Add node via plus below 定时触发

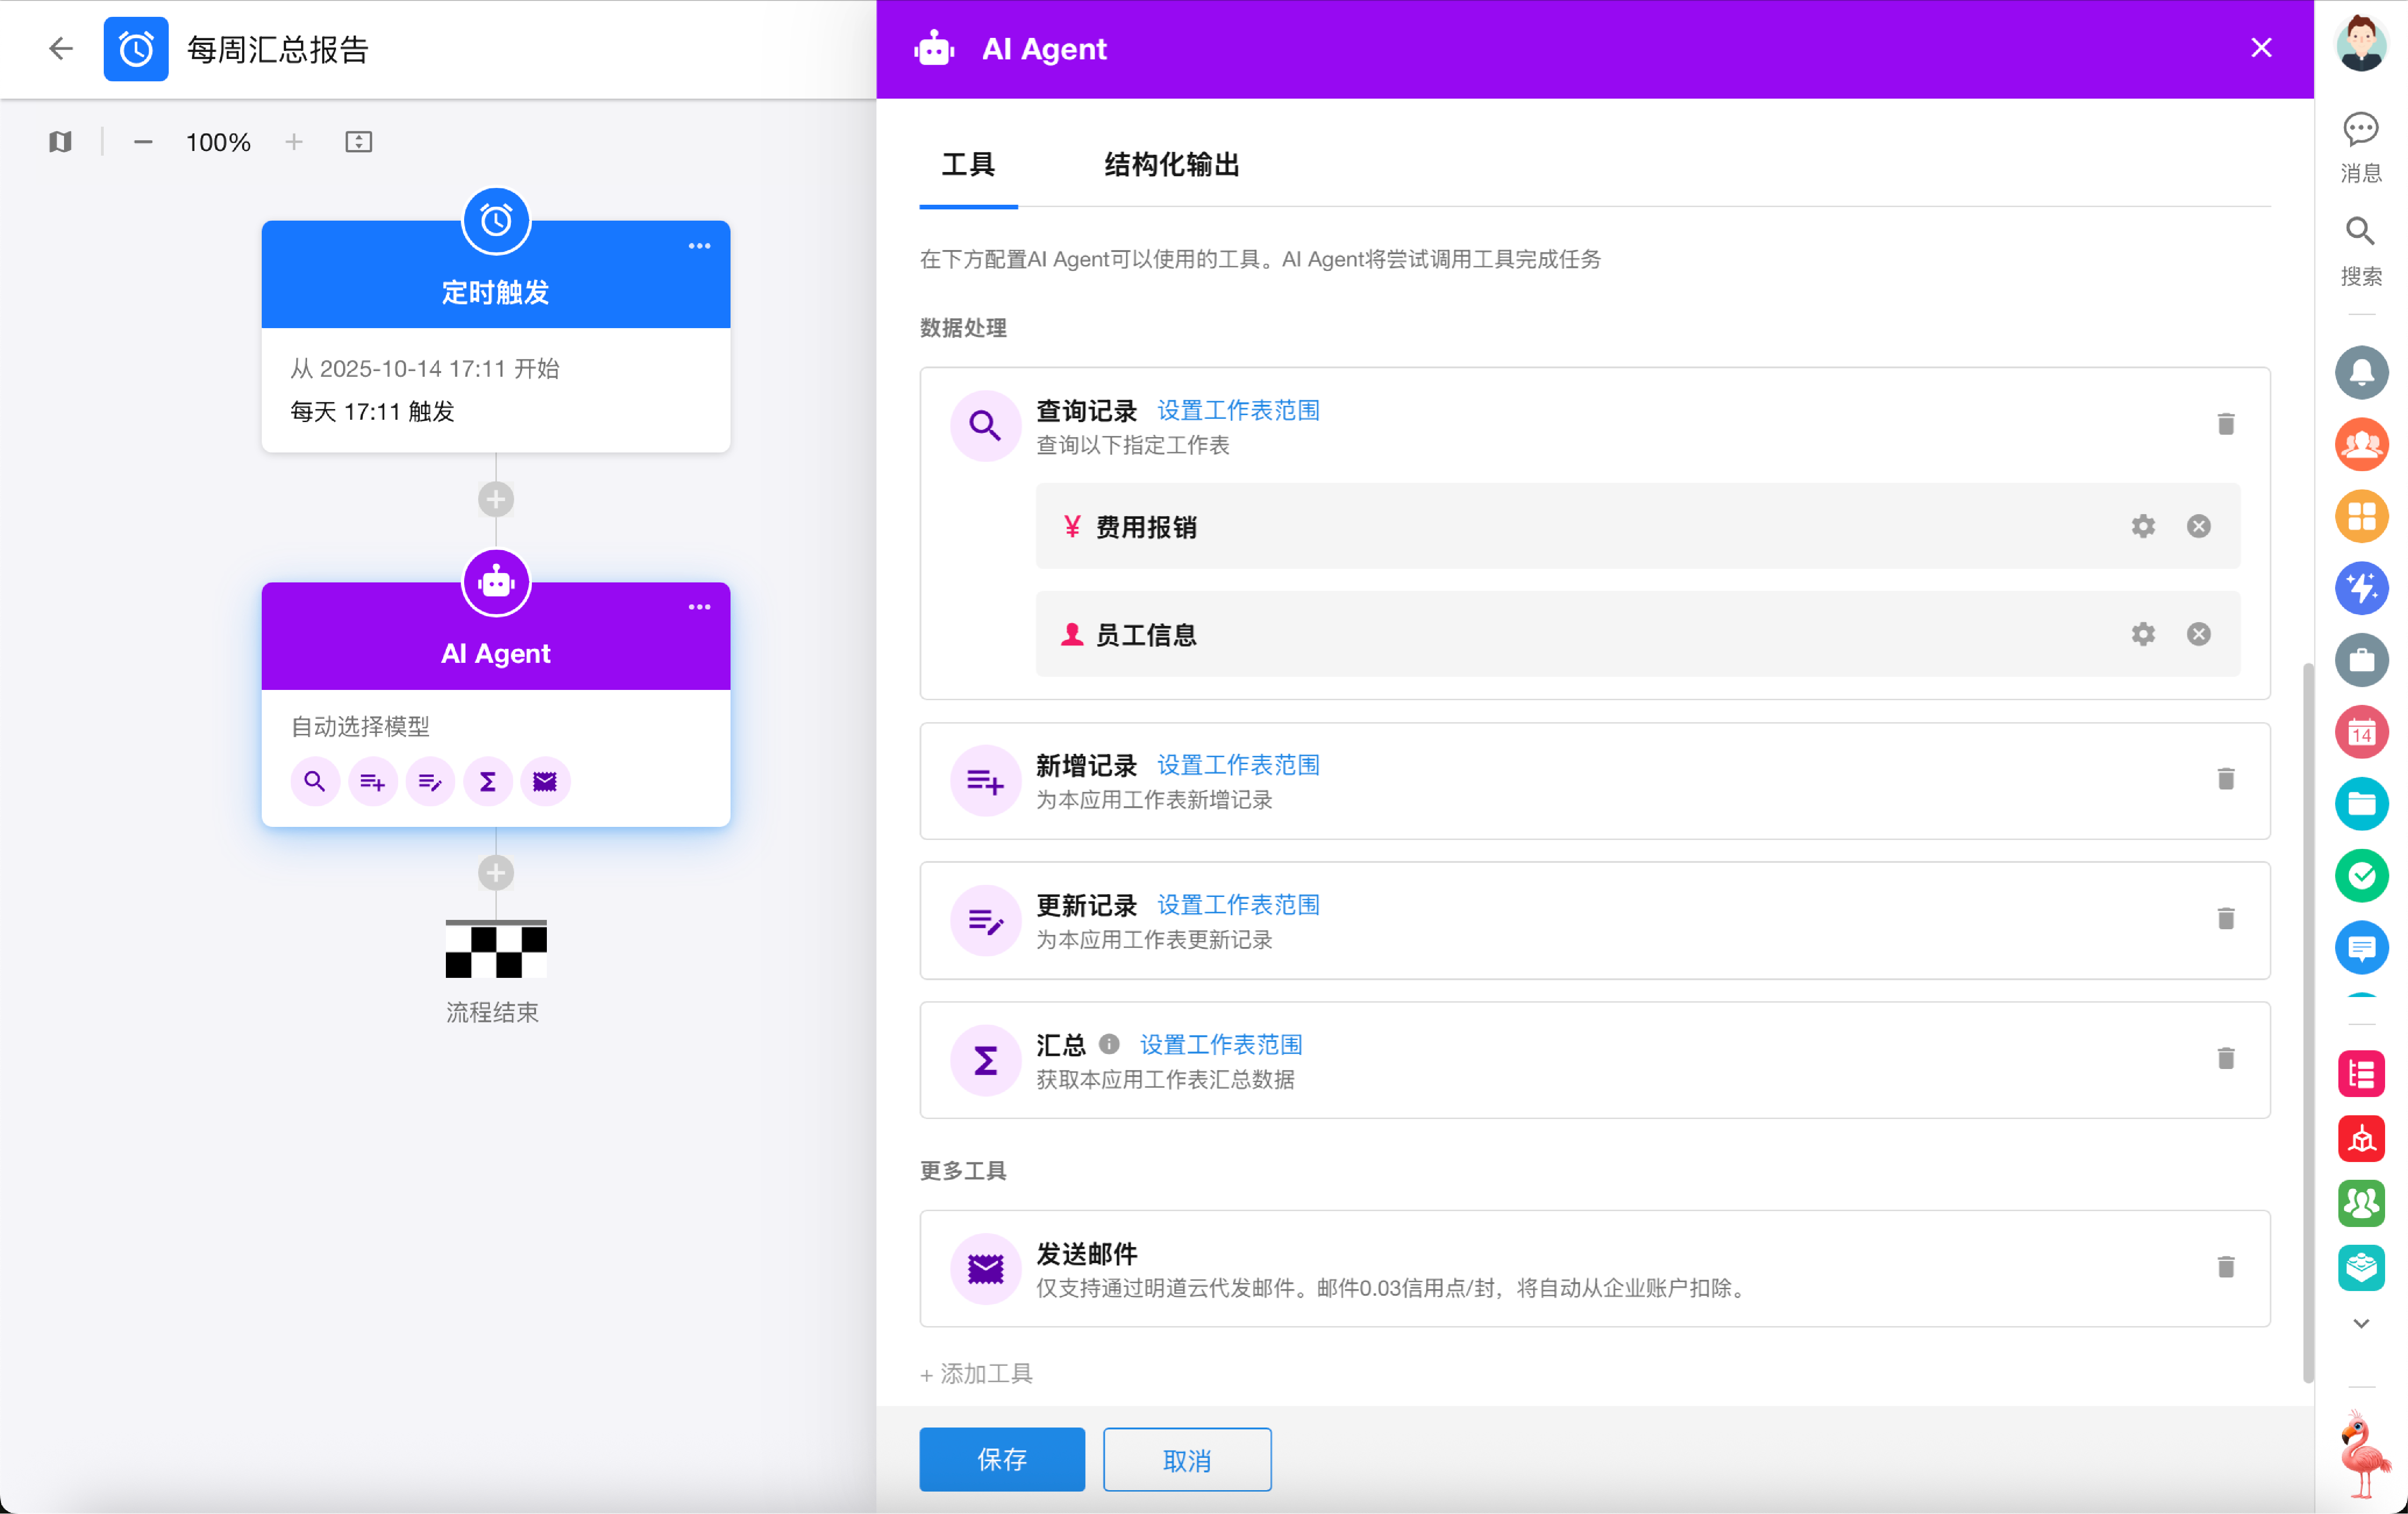tap(496, 499)
